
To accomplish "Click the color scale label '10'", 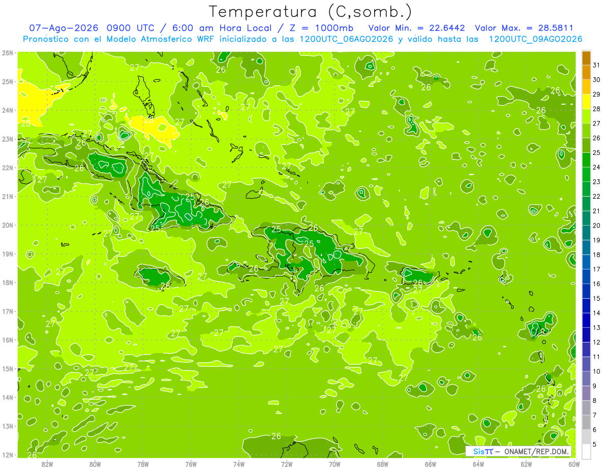I will pos(596,371).
